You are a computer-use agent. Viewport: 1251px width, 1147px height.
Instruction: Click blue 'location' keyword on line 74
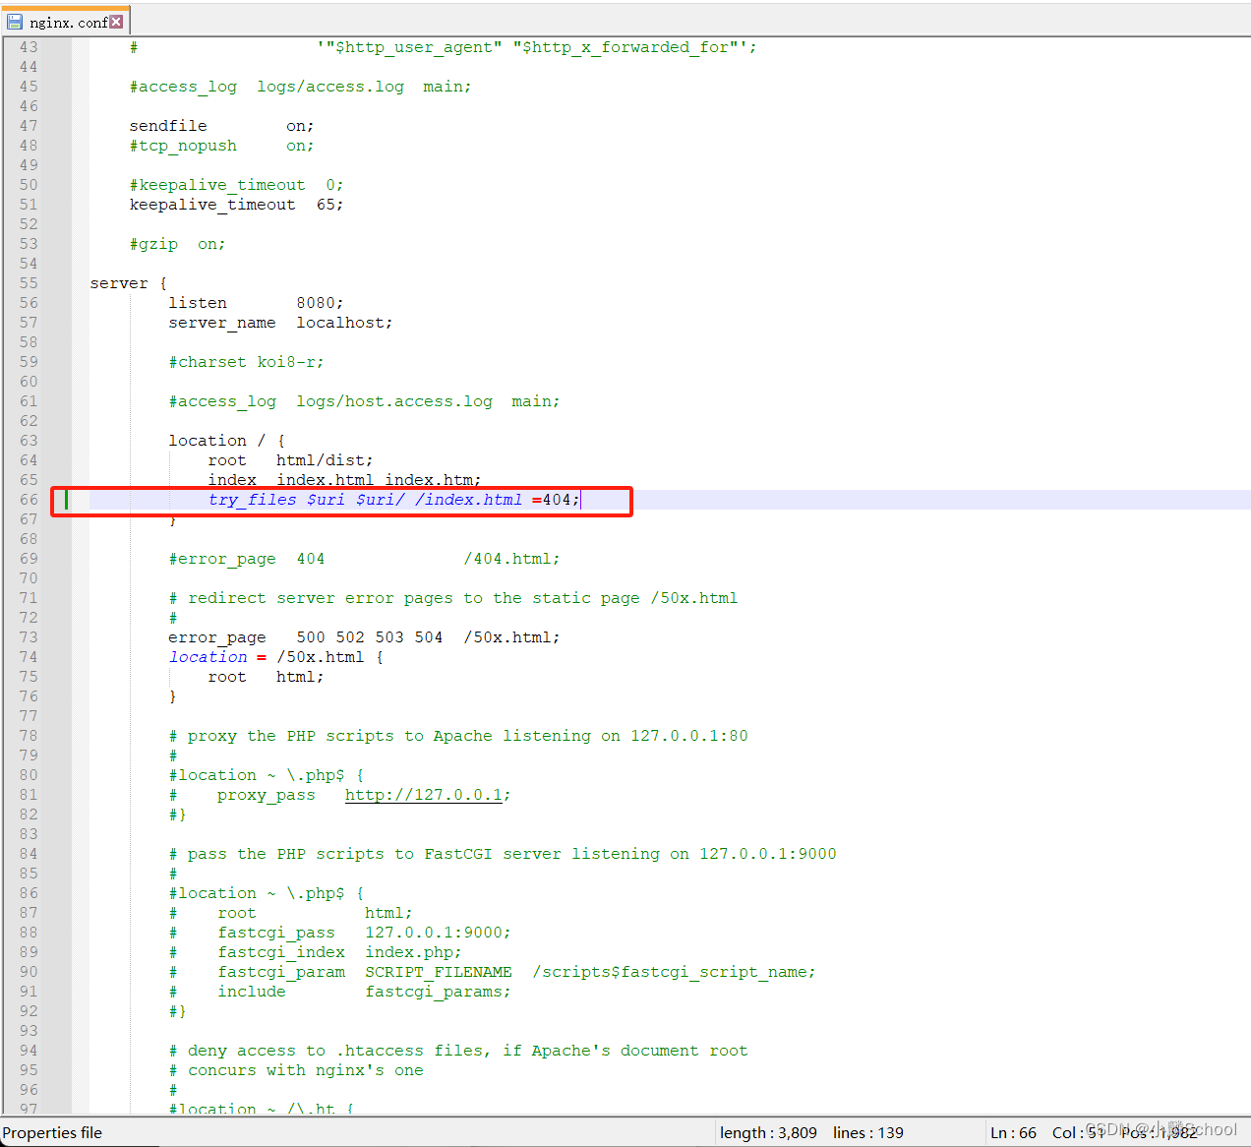click(208, 657)
